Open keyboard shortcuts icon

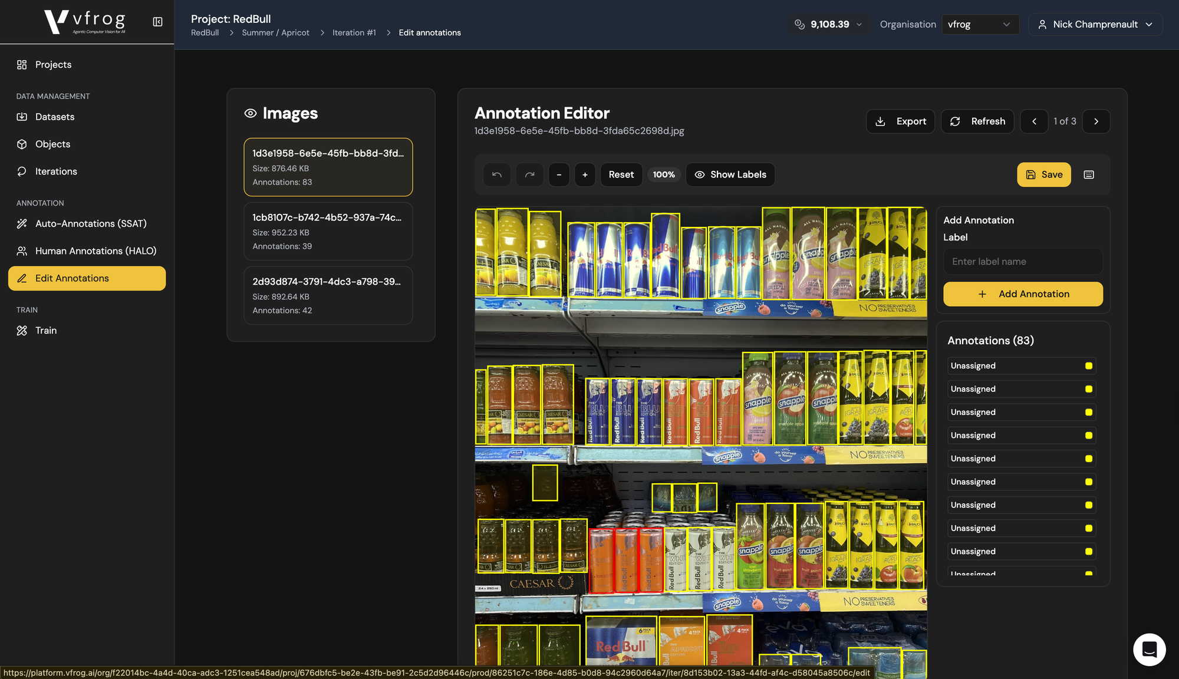[1089, 174]
